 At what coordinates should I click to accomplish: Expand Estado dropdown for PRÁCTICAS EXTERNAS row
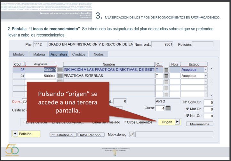tap(206, 76)
